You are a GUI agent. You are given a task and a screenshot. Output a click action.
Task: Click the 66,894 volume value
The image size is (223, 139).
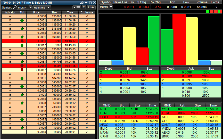(202, 7)
